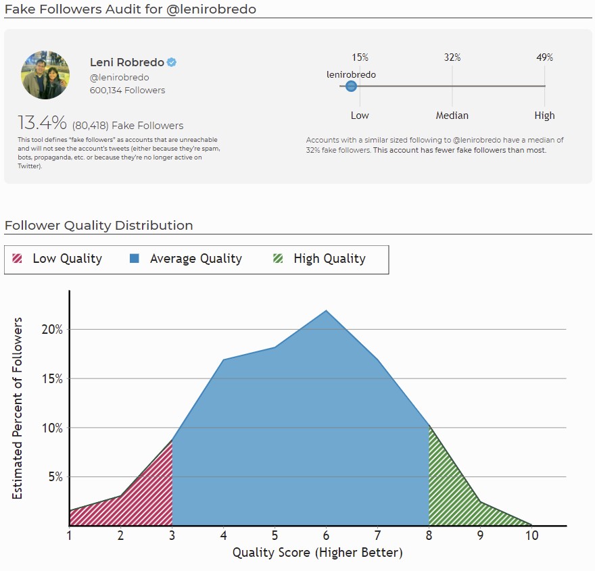The height and width of the screenshot is (571, 595).
Task: Click the median comparison explanation paragraph
Action: pos(435,145)
